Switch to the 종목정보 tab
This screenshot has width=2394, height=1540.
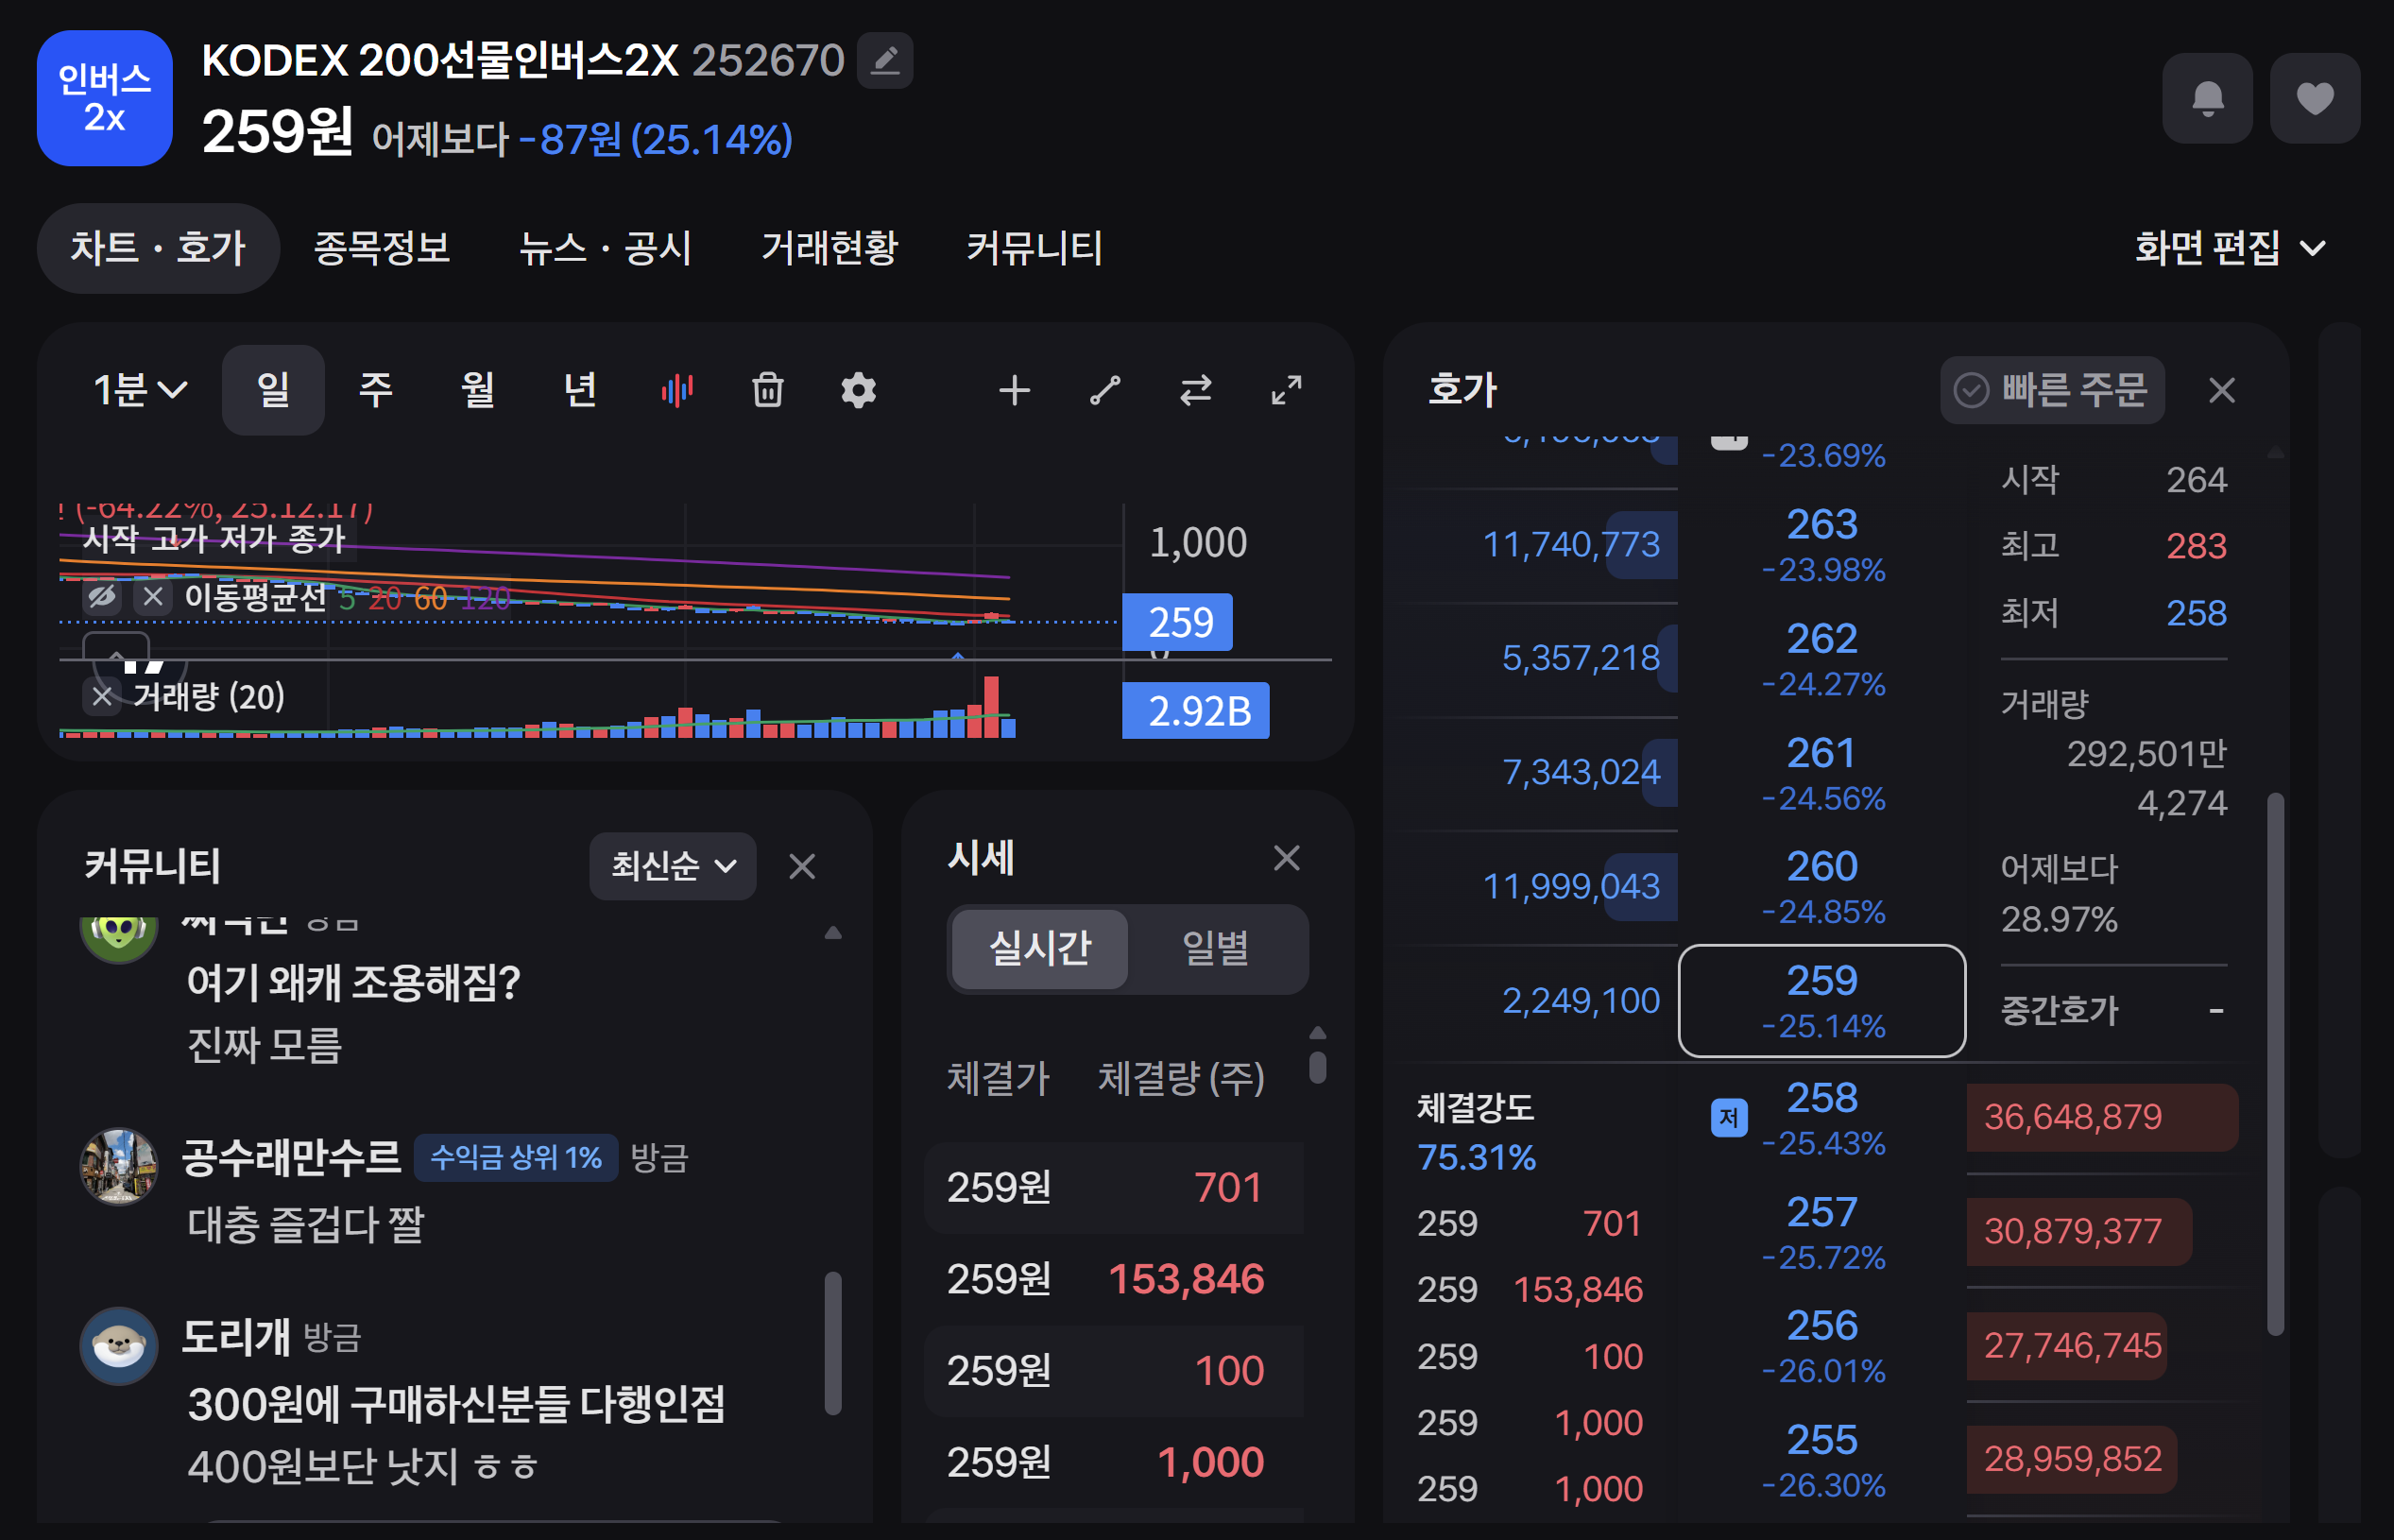coord(383,249)
